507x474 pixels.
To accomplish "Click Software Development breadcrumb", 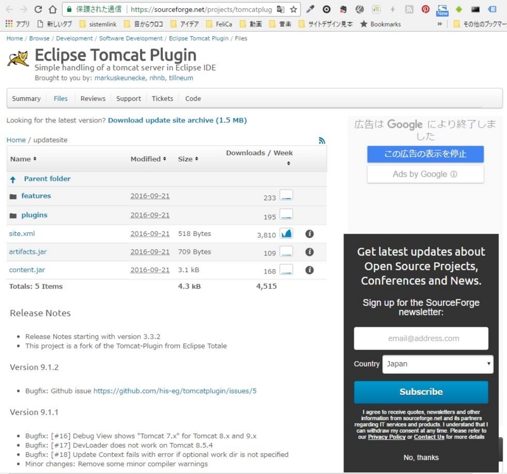I will click(x=131, y=38).
